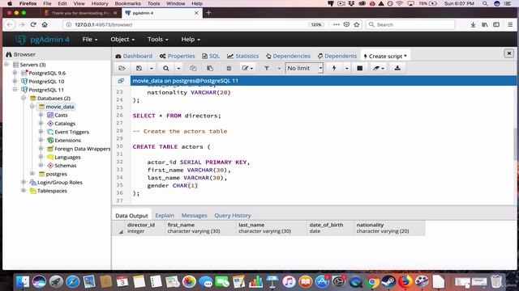Click the connection status link icon
519x291 pixels.
(121, 81)
